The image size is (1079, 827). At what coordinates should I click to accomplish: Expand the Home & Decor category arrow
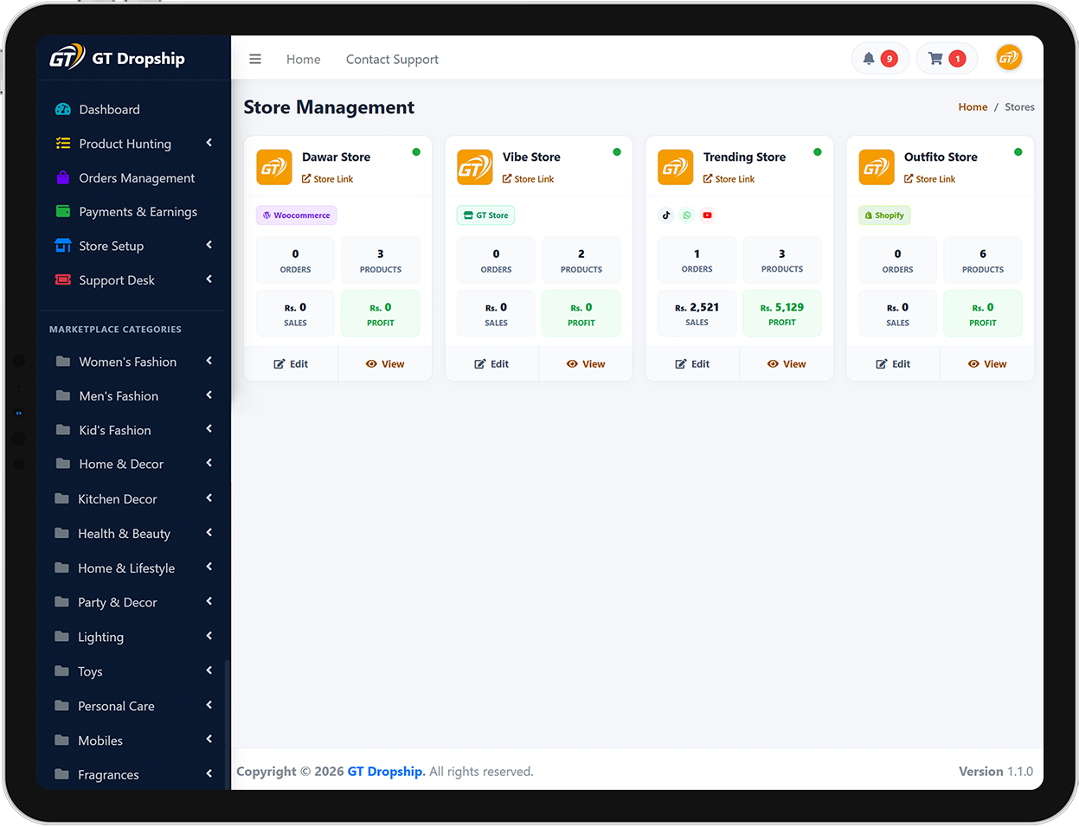tap(209, 463)
